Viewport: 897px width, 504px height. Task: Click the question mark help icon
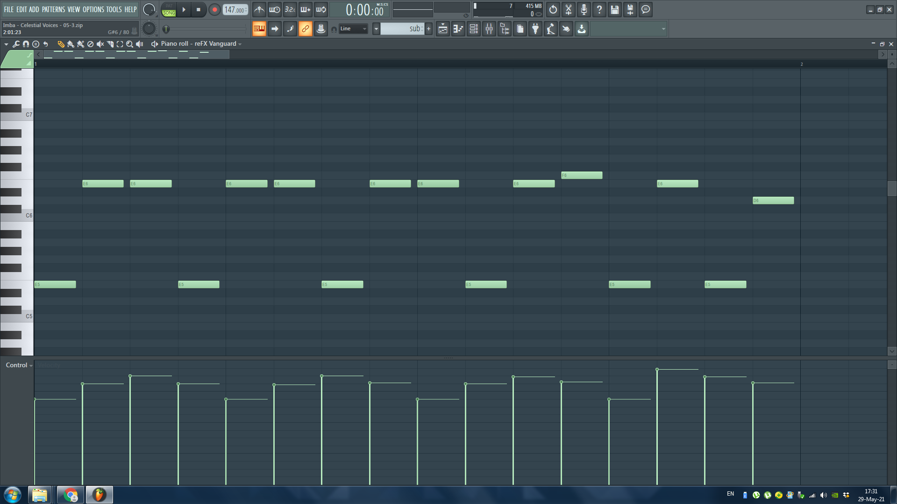pyautogui.click(x=599, y=10)
